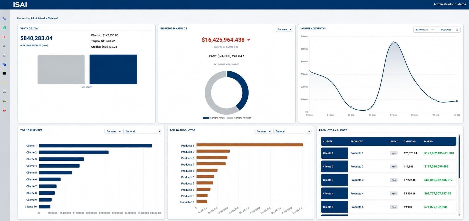Click the $157,010,099,696 amount
Viewport: 469px width, 221px height.
coord(436,167)
